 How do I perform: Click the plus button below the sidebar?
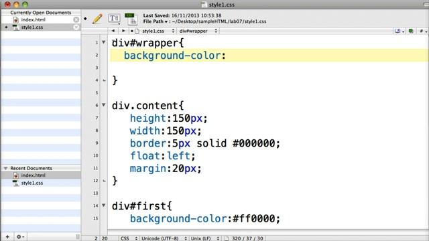click(x=7, y=236)
